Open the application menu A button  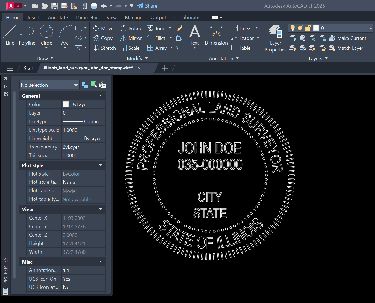(x=14, y=6)
